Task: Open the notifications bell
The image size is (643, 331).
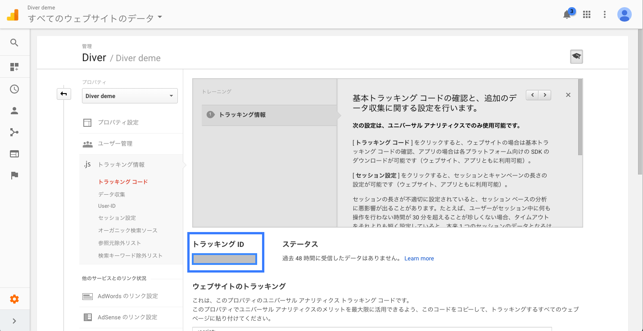Action: 567,14
